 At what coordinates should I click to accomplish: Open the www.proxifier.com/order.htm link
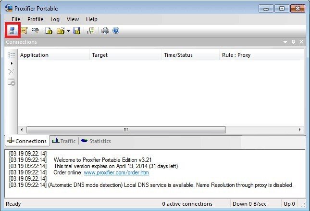pyautogui.click(x=116, y=172)
